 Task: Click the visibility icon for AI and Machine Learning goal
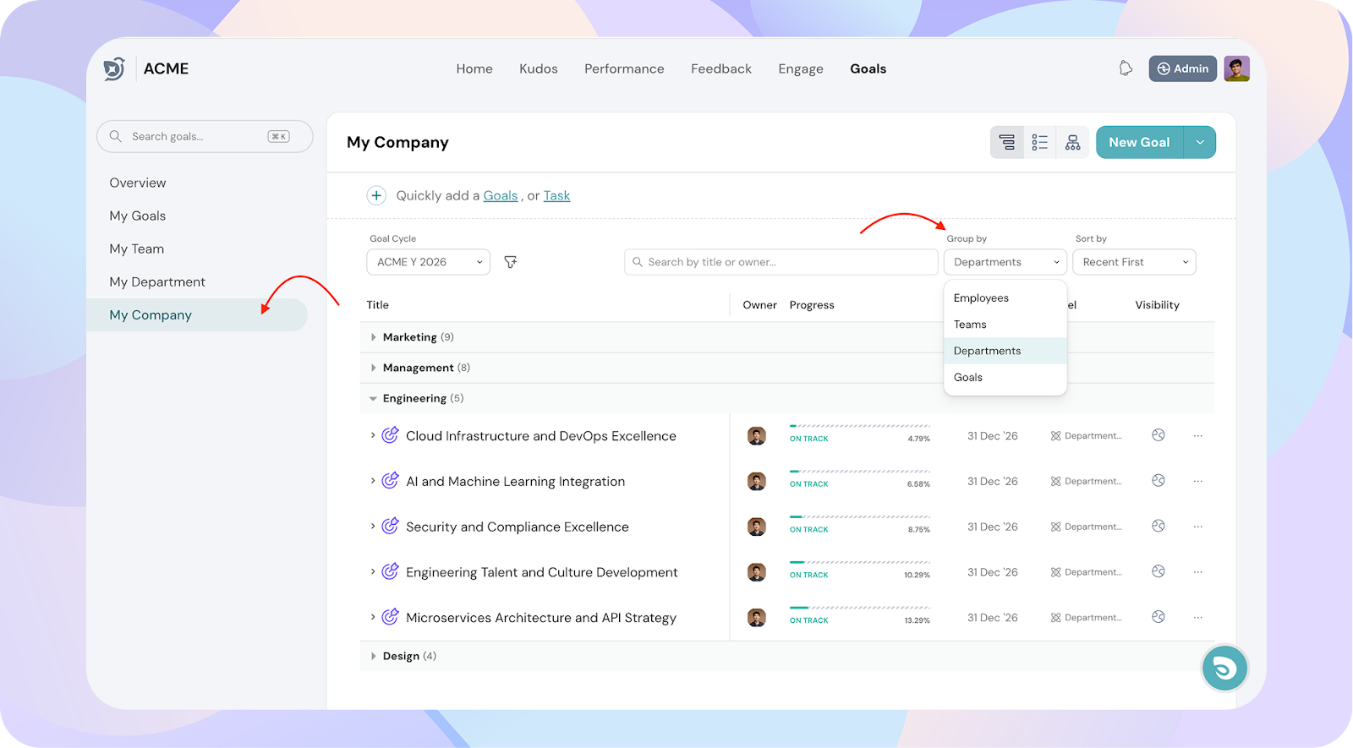click(1159, 481)
